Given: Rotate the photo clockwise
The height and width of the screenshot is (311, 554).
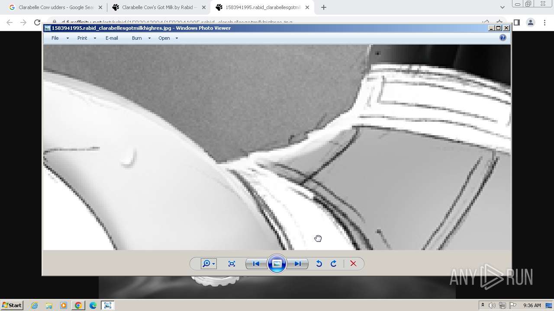Looking at the screenshot, I should point(334,263).
